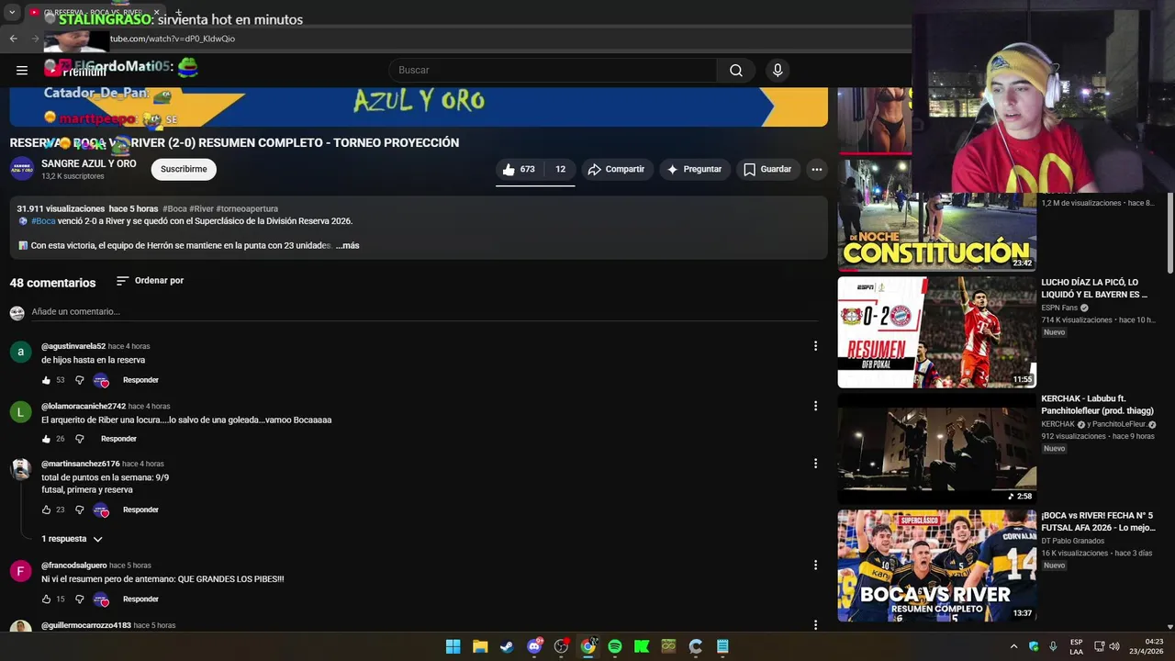Screen dimensions: 1175x661
Task: Open the Leverkusen 0-2 Bayern resumen thumbnail
Action: point(936,332)
